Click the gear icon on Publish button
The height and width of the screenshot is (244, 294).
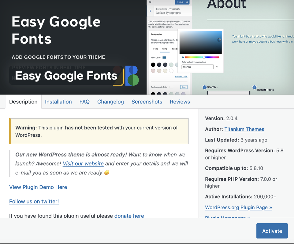[x=187, y=2]
